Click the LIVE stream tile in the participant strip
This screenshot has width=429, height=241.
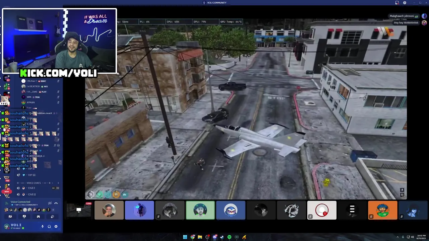(79, 210)
